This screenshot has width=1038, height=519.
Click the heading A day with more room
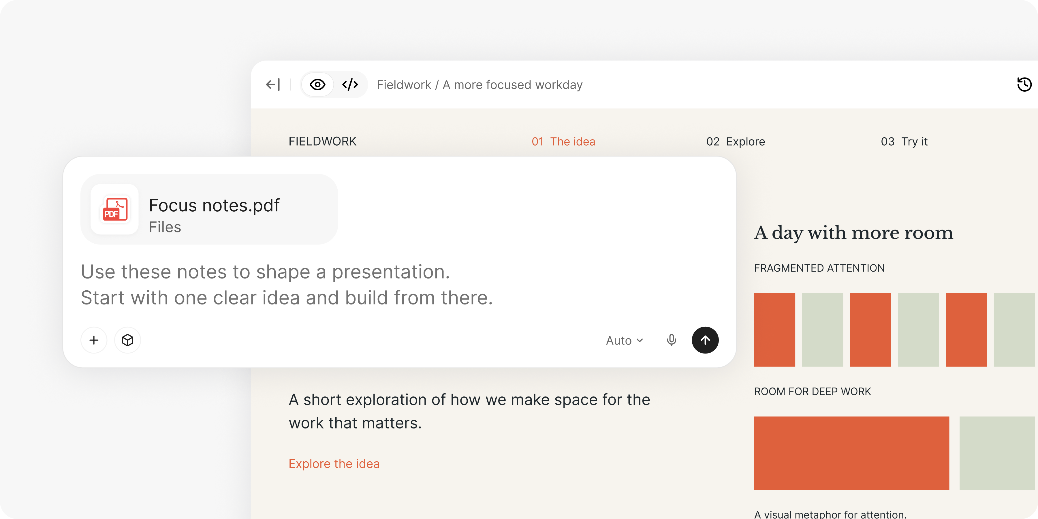pyautogui.click(x=853, y=233)
